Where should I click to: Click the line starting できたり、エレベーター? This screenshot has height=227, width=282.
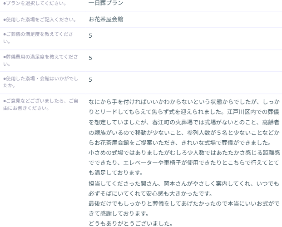click(x=184, y=163)
